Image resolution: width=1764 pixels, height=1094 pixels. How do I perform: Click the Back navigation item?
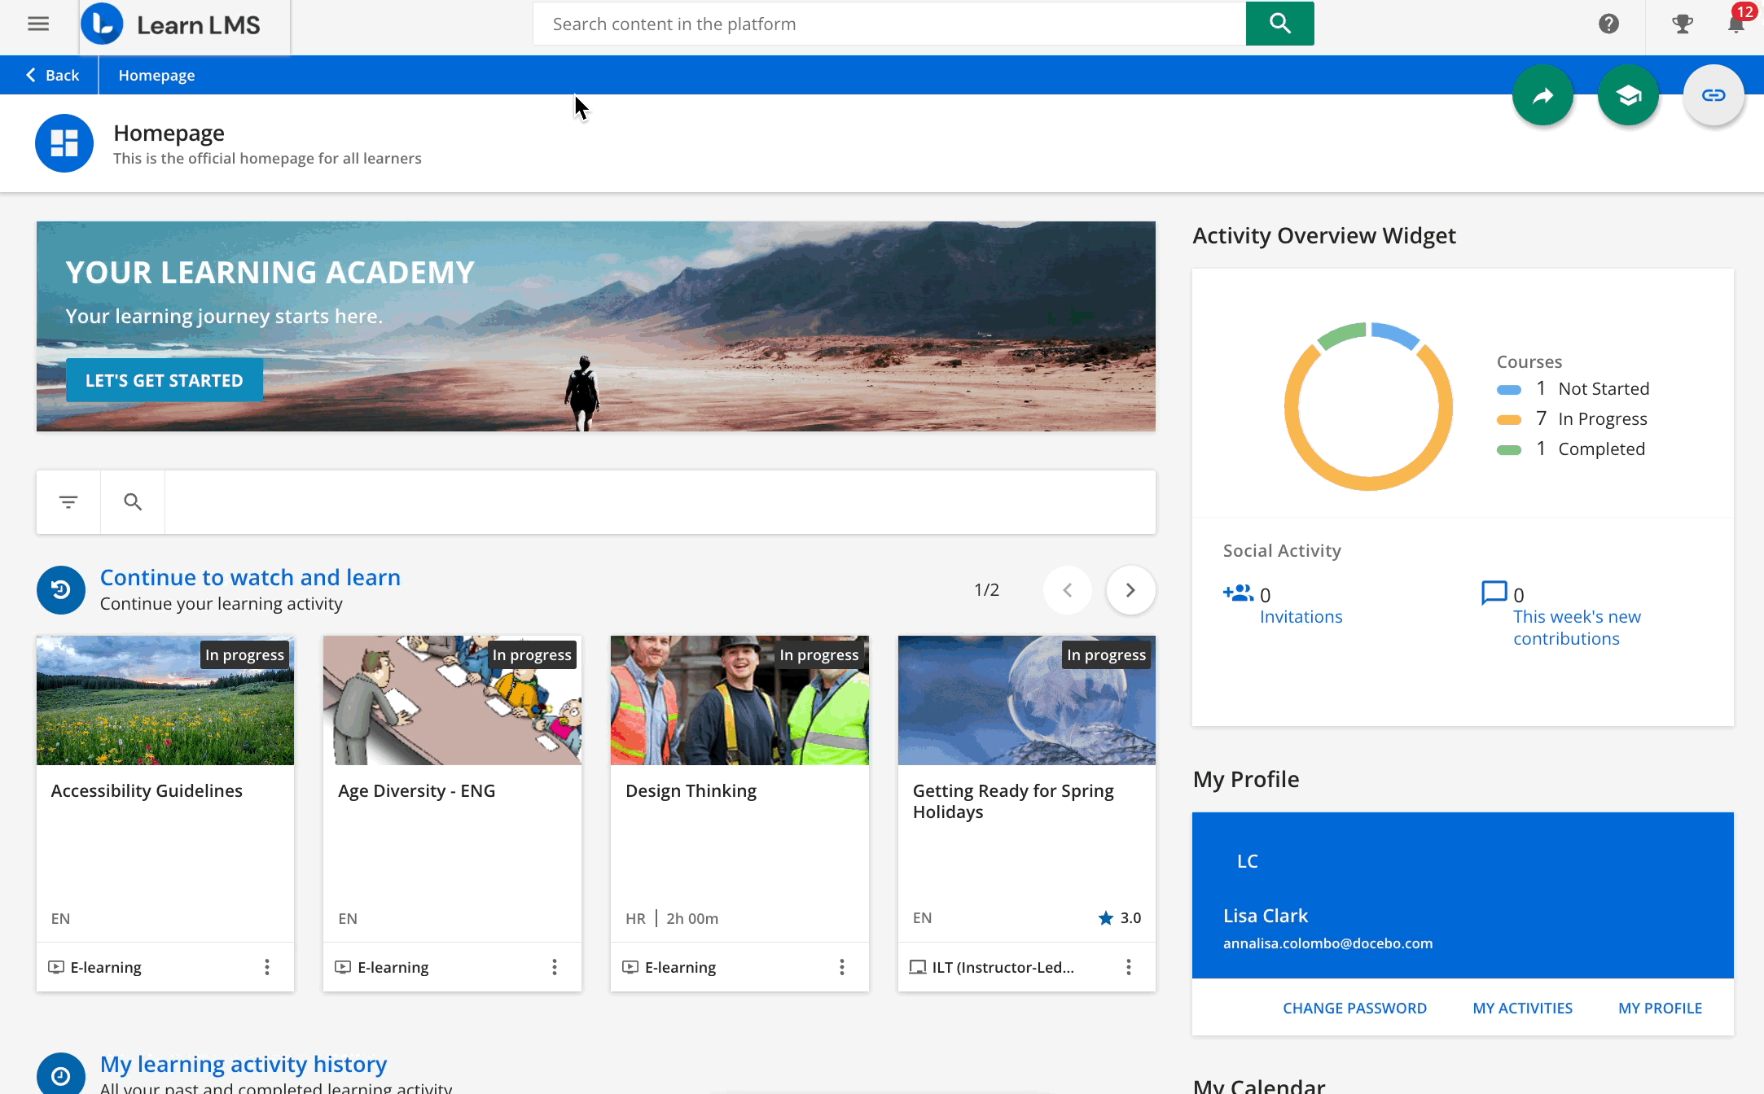pos(51,74)
